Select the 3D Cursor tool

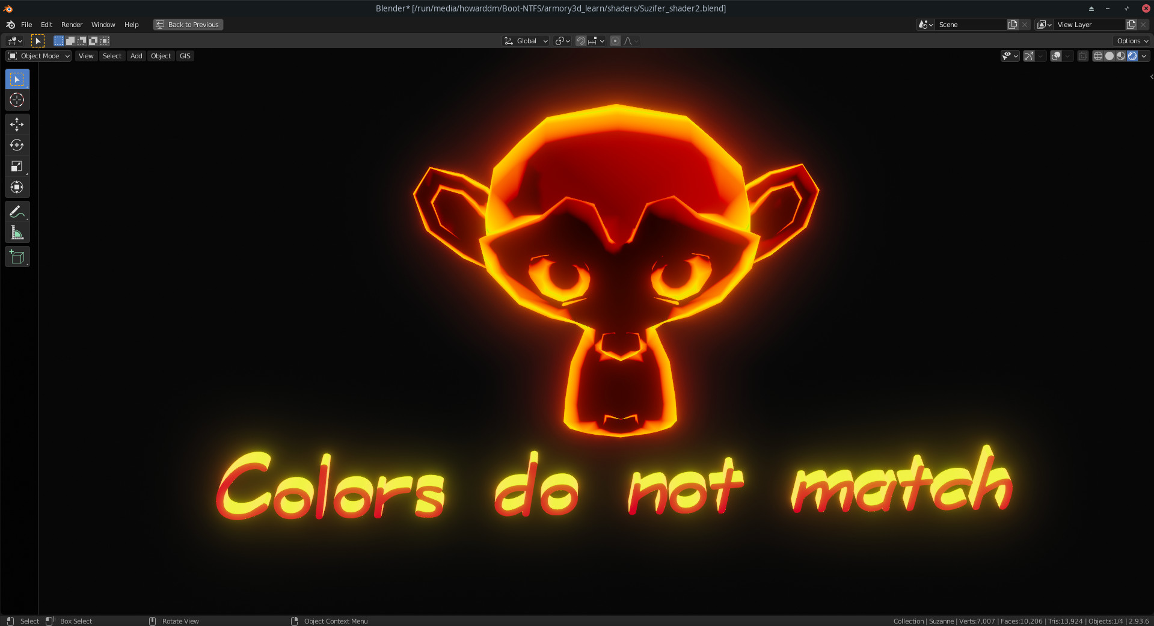point(17,100)
